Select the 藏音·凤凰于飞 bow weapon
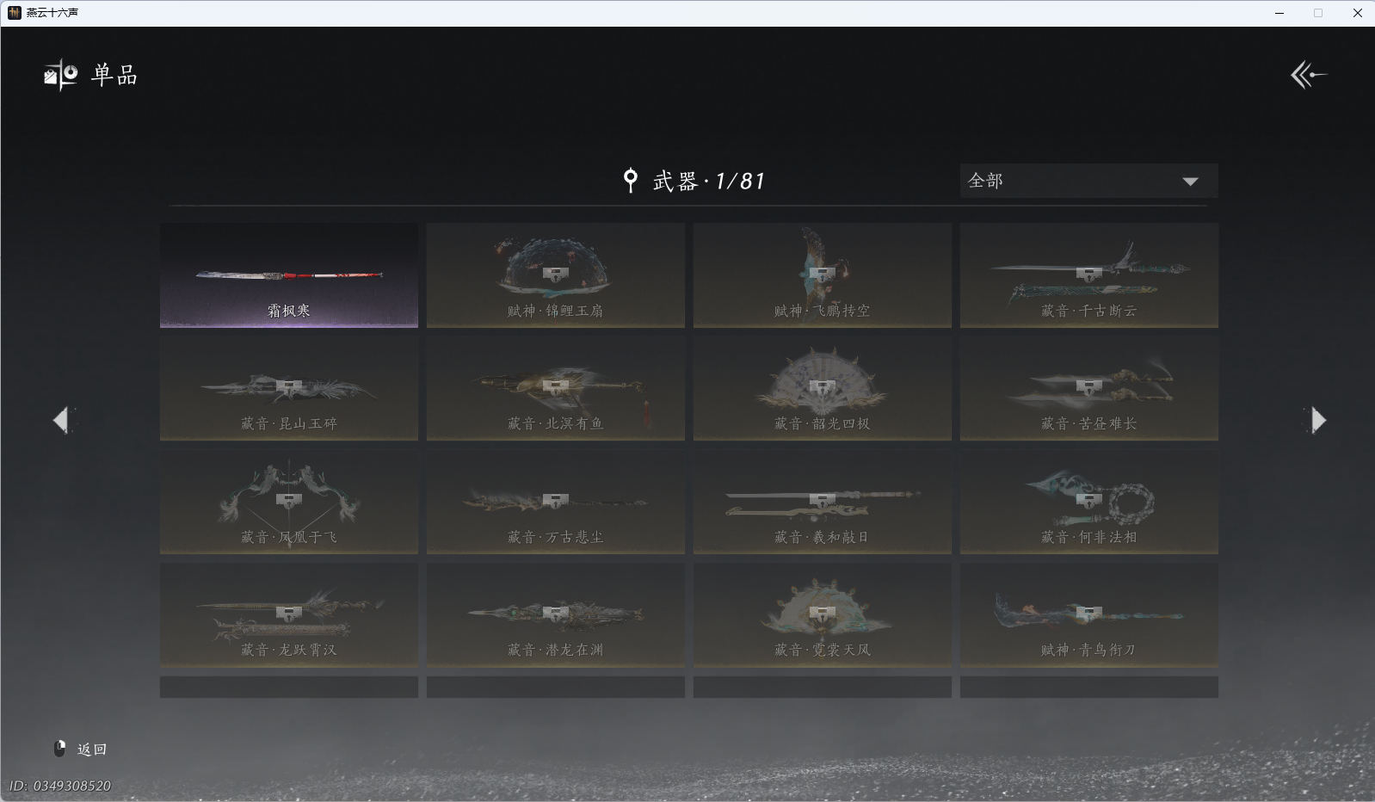This screenshot has width=1375, height=802. pos(289,502)
